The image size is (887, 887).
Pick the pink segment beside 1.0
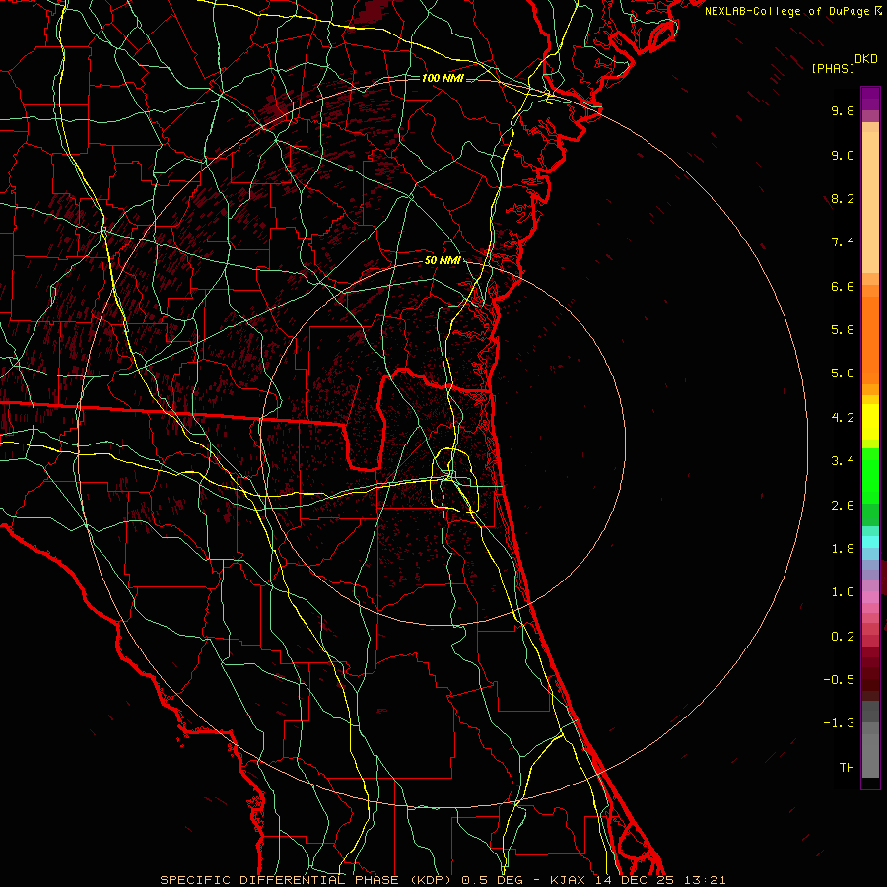pyautogui.click(x=870, y=597)
